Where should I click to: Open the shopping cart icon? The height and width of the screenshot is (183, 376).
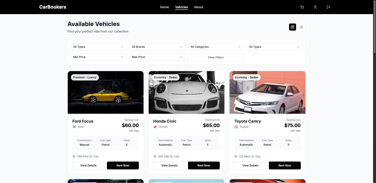click(x=302, y=7)
